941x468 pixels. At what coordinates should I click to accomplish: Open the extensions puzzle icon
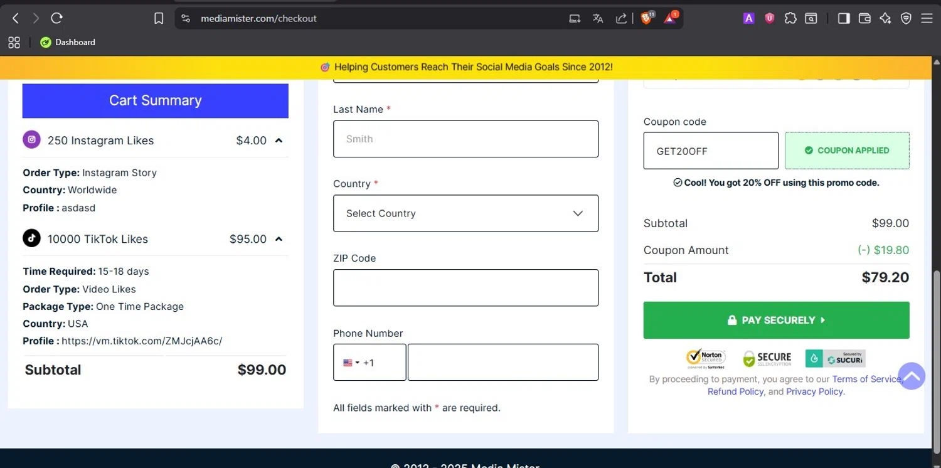[x=790, y=19]
